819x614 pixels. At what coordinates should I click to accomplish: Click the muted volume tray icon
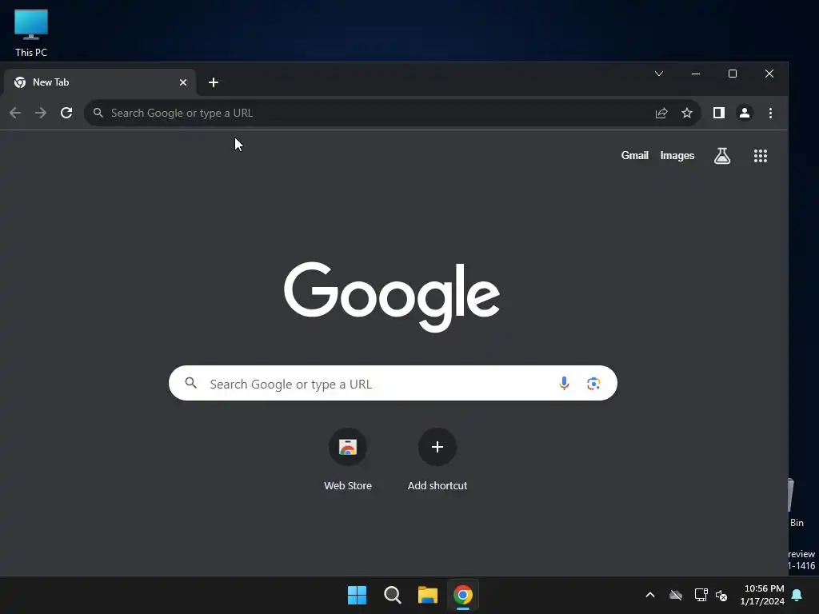[721, 595]
